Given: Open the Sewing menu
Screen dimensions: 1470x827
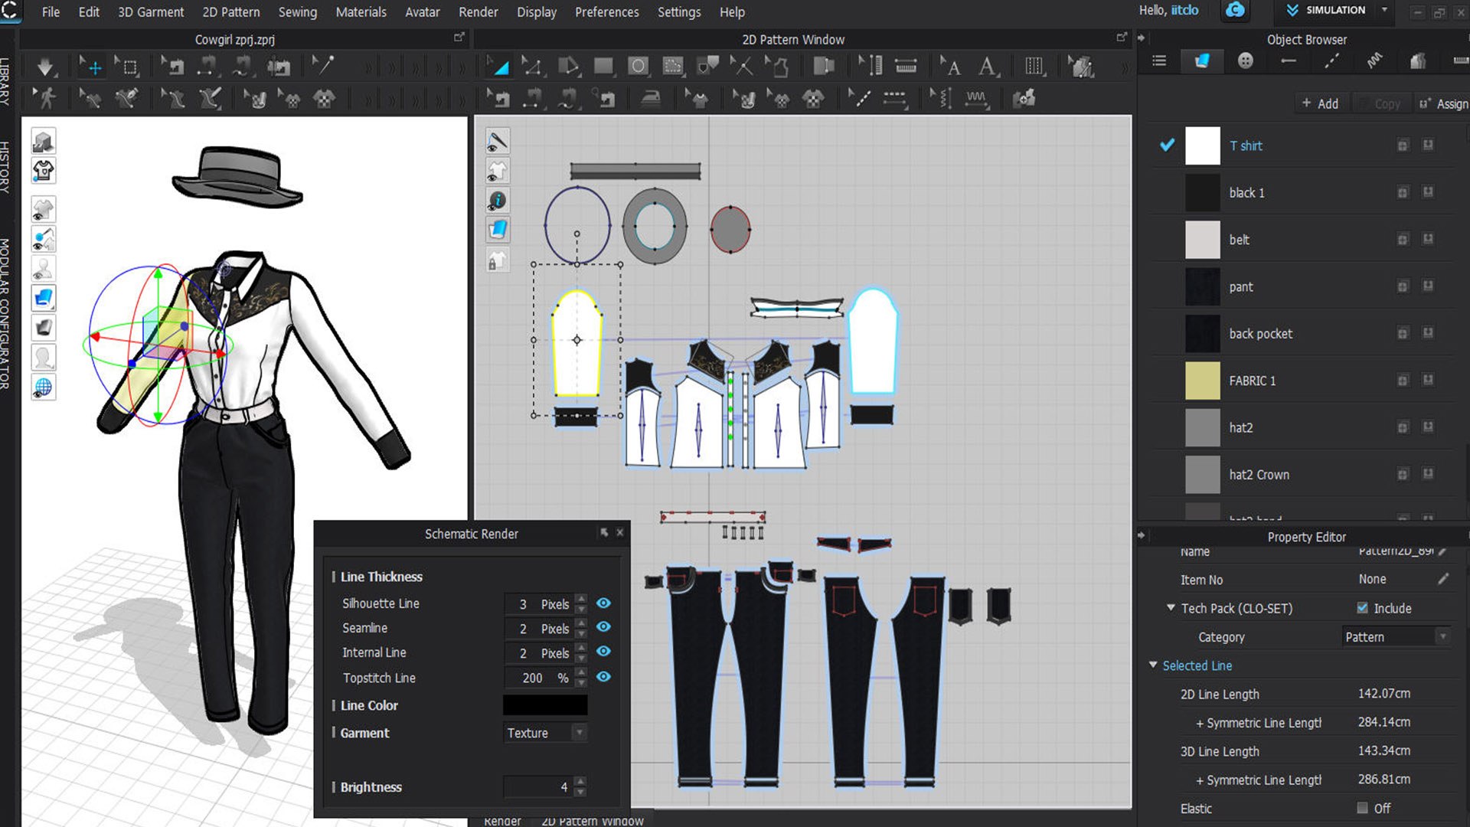Looking at the screenshot, I should pyautogui.click(x=297, y=12).
